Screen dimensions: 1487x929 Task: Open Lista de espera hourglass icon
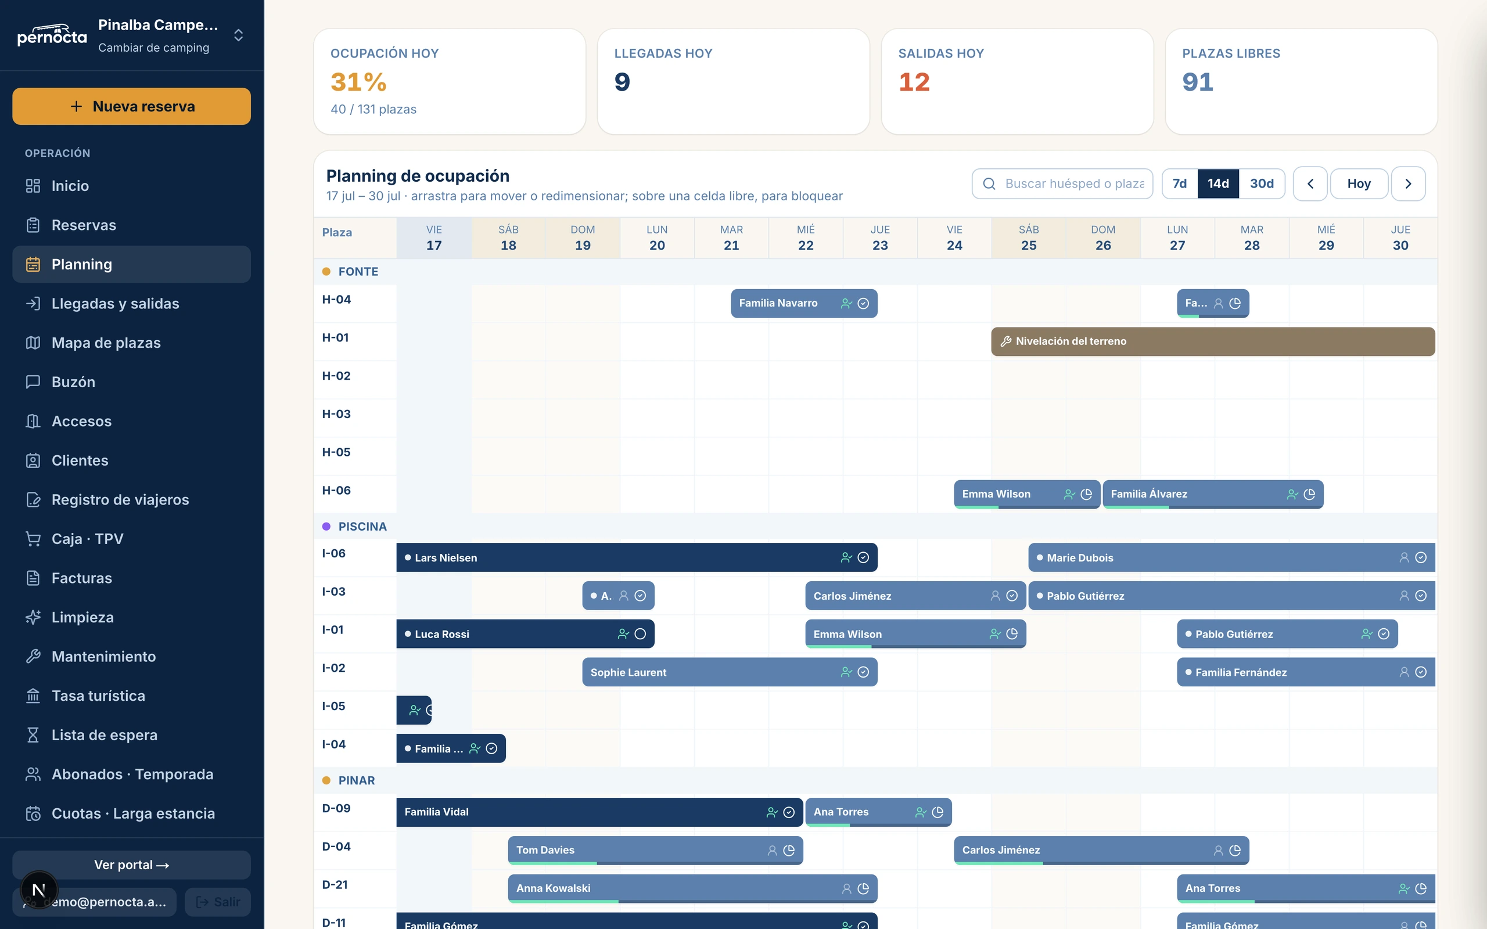pyautogui.click(x=33, y=735)
